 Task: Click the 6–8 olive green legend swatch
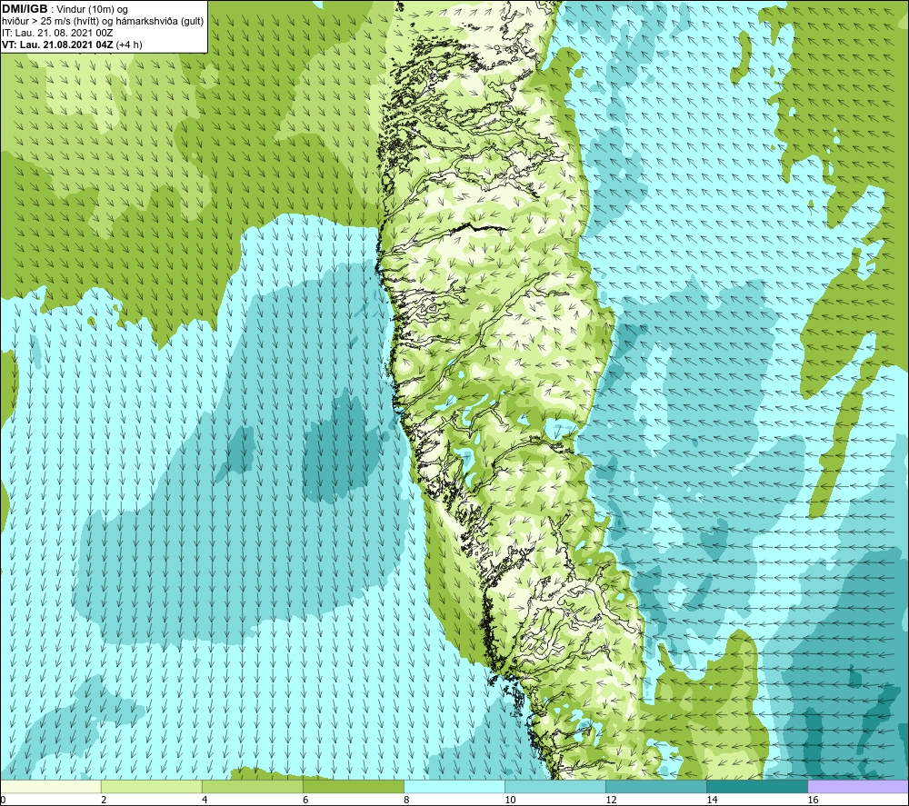coord(354,786)
